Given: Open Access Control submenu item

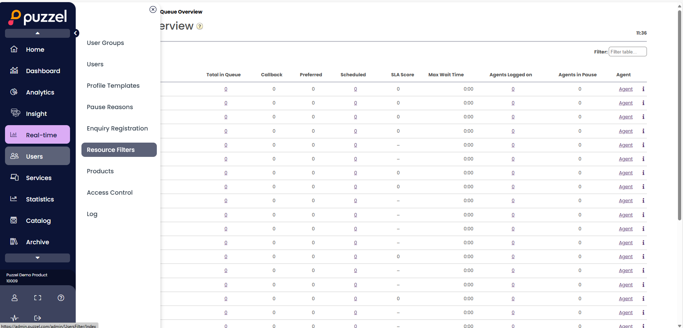Looking at the screenshot, I should pyautogui.click(x=110, y=193).
